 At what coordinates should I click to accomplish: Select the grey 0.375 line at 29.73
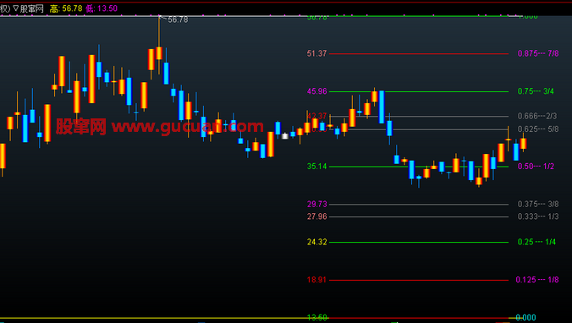click(419, 205)
